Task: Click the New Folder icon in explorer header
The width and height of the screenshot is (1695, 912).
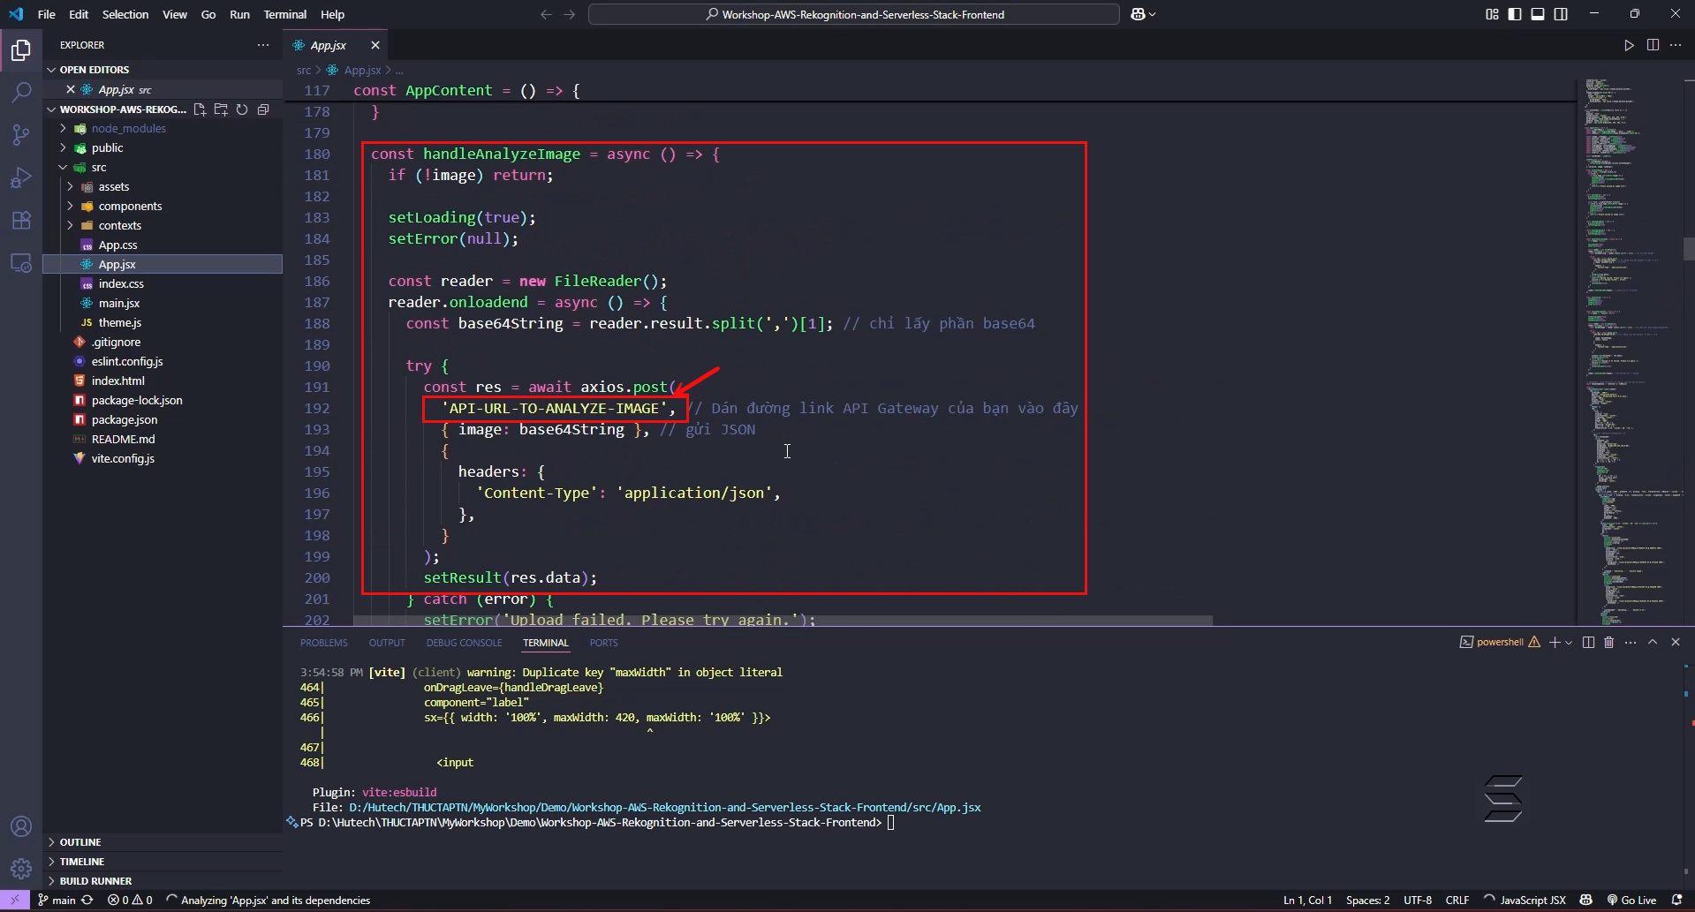Action: 221,109
